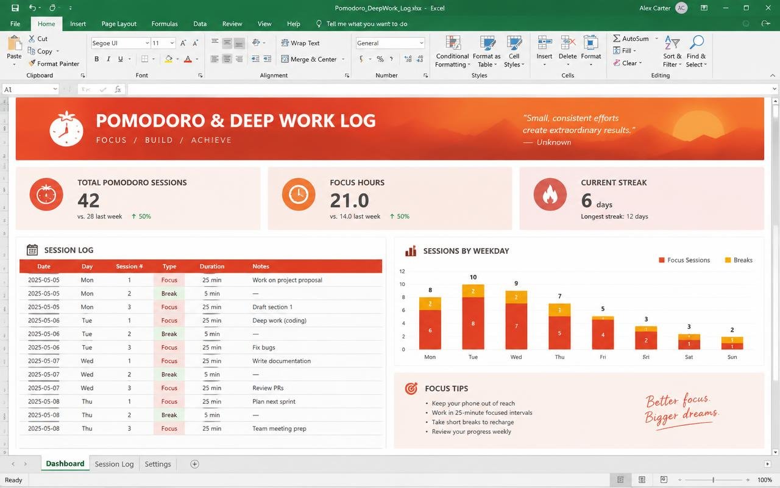Open the Data ribbon tab
The height and width of the screenshot is (488, 780).
(x=200, y=24)
